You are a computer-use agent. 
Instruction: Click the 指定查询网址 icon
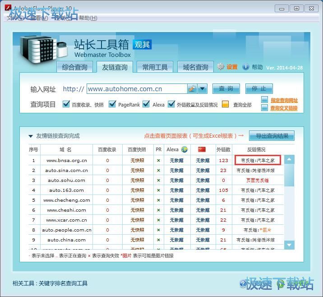265,100
